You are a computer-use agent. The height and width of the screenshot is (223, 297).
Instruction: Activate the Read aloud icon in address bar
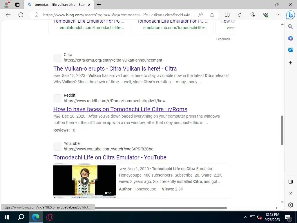pyautogui.click(x=200, y=15)
